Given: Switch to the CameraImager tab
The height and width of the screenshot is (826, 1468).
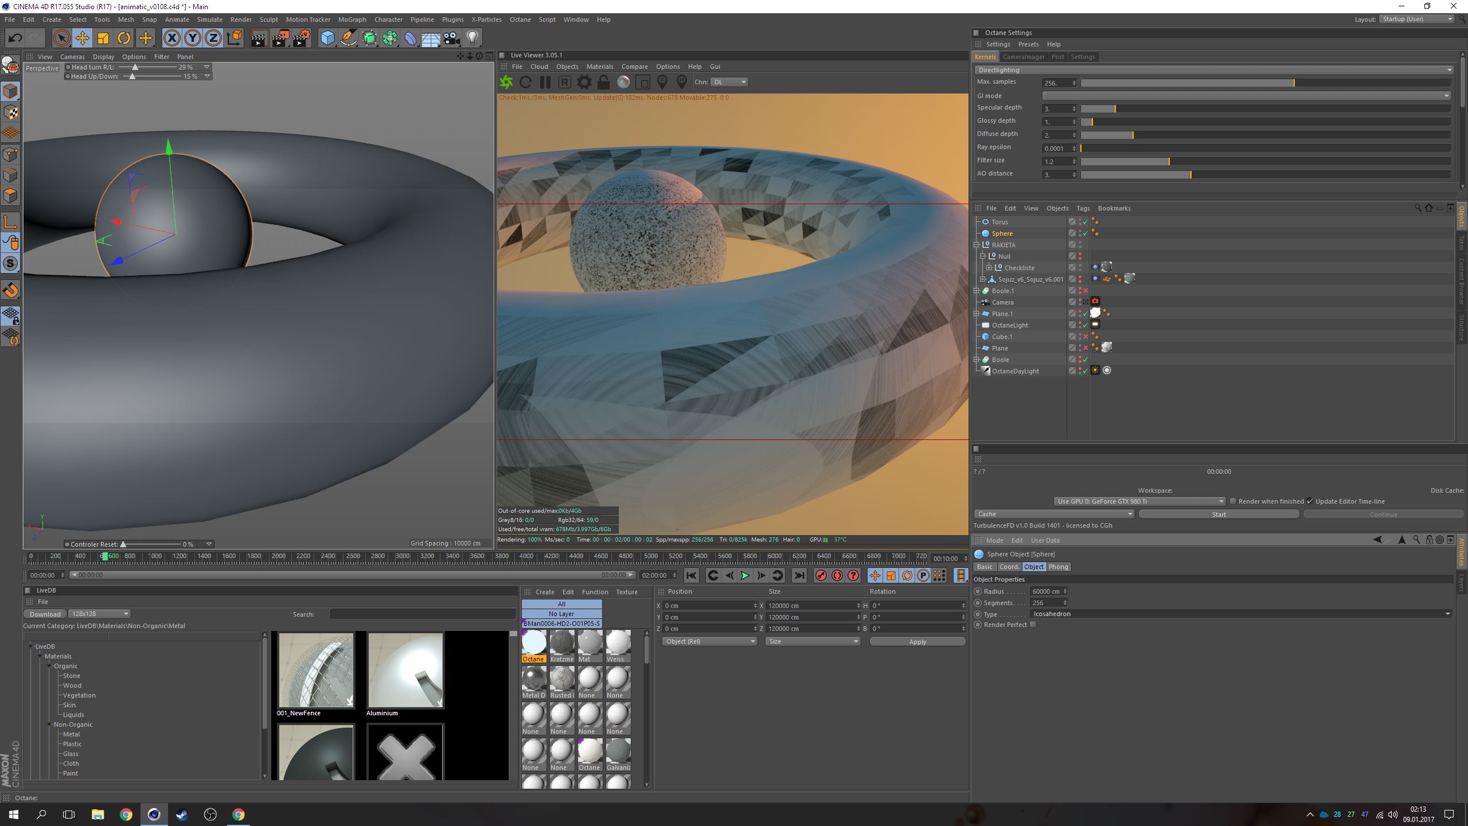Looking at the screenshot, I should [1023, 57].
